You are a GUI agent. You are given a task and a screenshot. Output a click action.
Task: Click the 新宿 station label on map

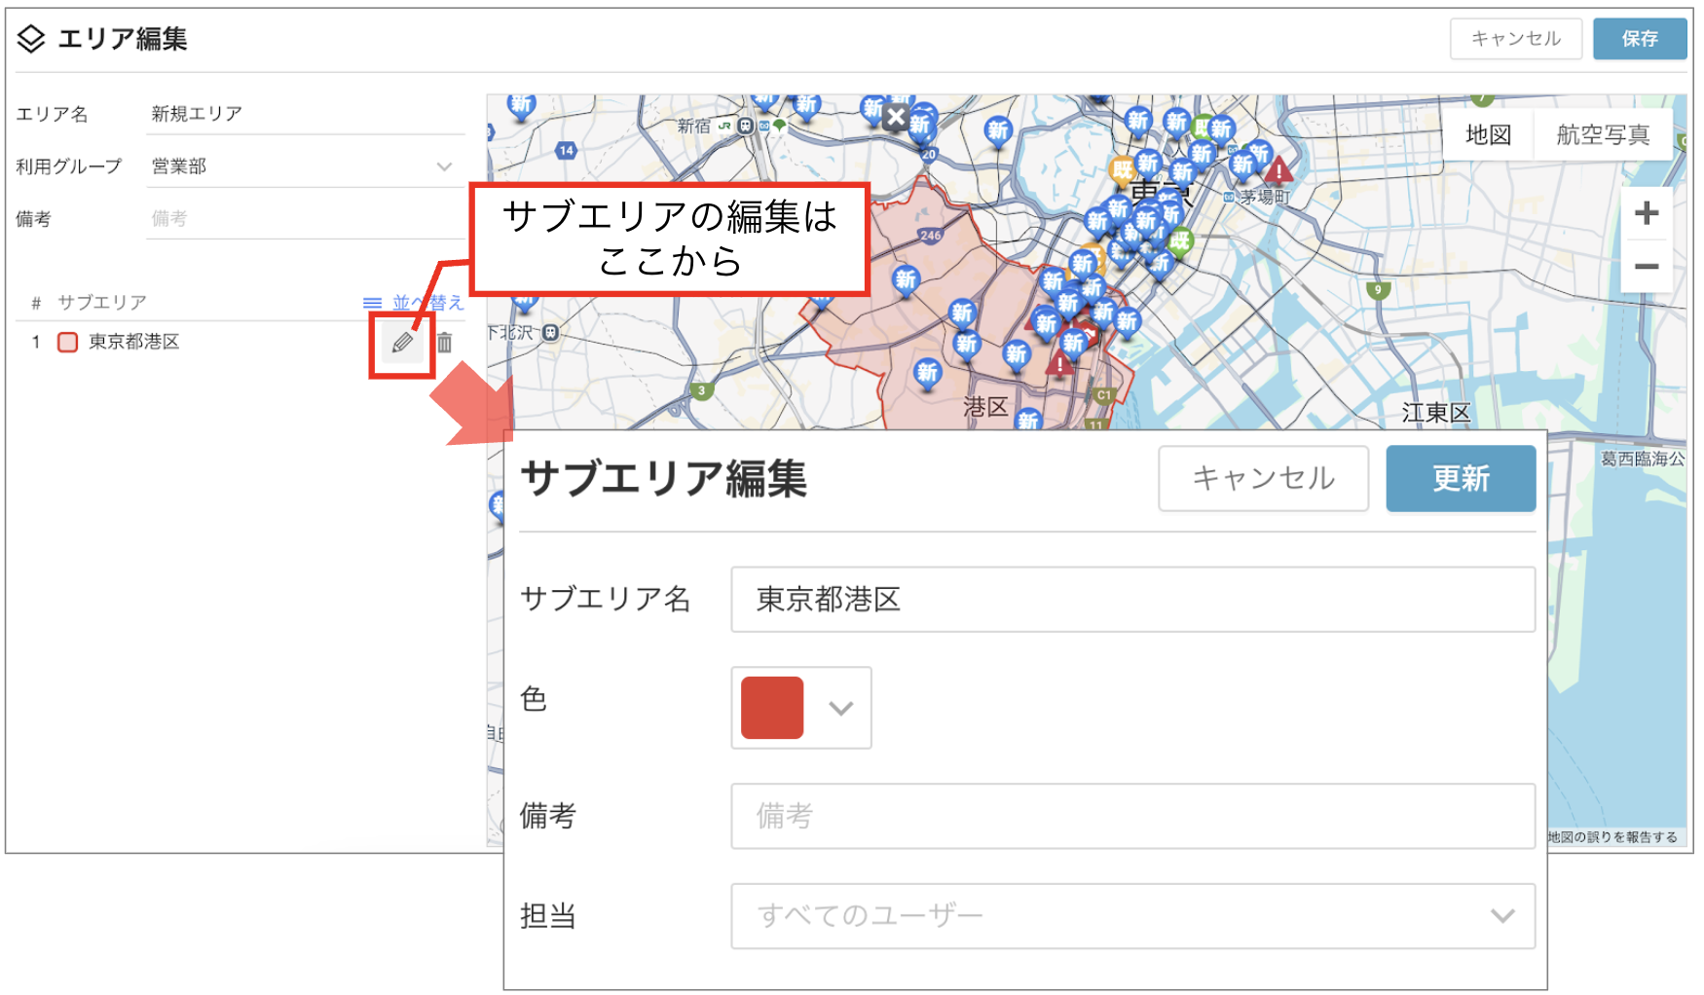pyautogui.click(x=694, y=126)
